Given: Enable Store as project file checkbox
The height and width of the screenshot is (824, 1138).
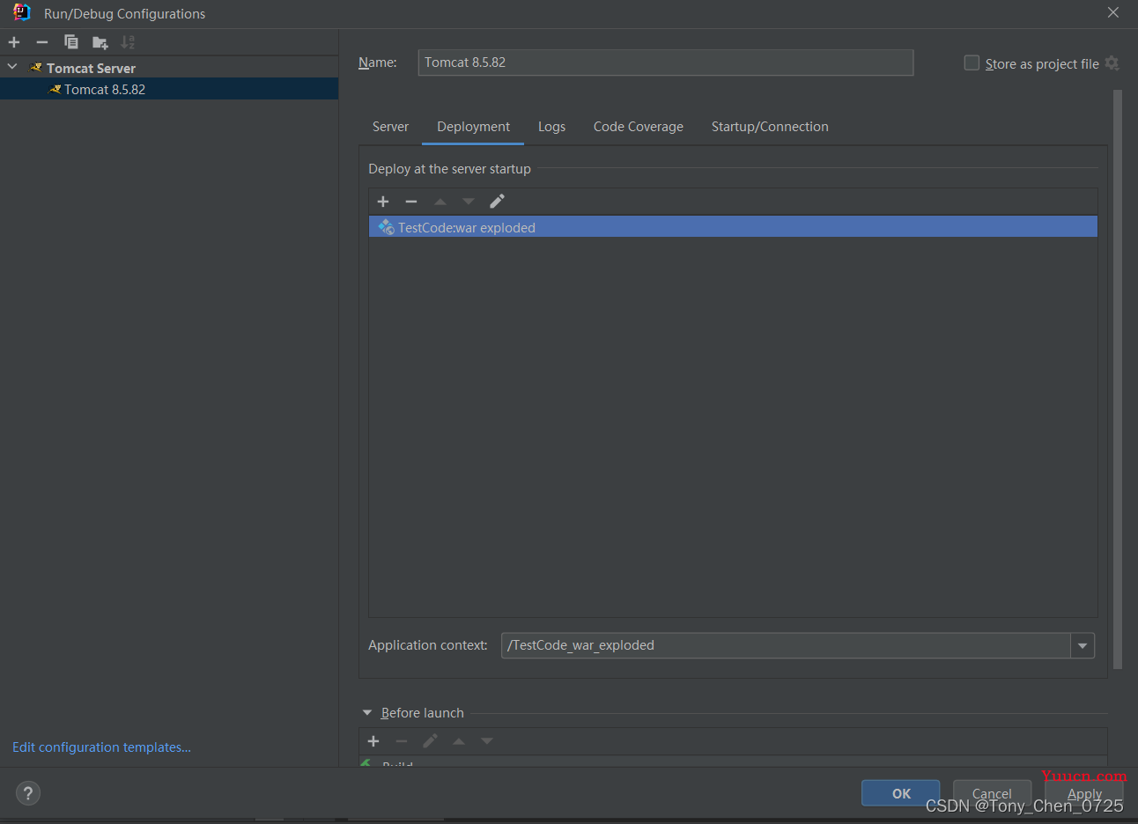Looking at the screenshot, I should [972, 63].
